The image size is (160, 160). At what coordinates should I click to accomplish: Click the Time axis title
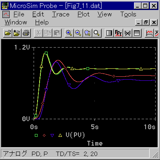[95, 143]
